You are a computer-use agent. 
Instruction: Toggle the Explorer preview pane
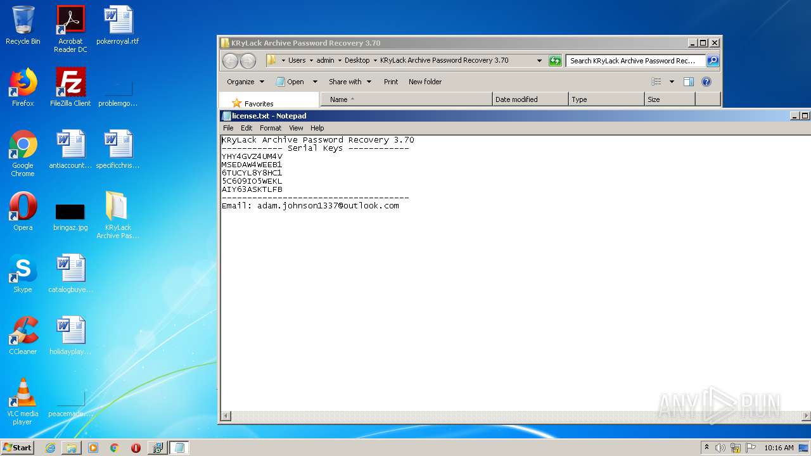pyautogui.click(x=689, y=82)
